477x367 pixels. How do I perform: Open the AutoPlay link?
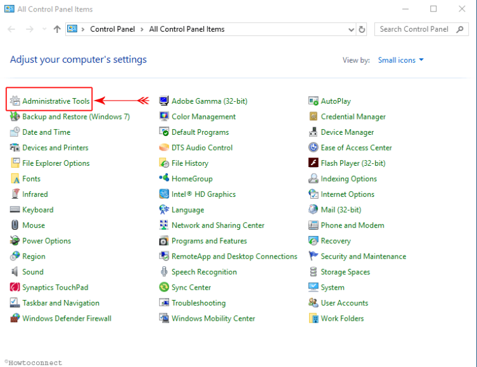tap(336, 101)
